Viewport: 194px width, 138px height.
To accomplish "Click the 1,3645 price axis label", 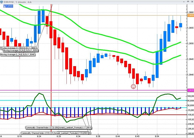I will 190,59.
